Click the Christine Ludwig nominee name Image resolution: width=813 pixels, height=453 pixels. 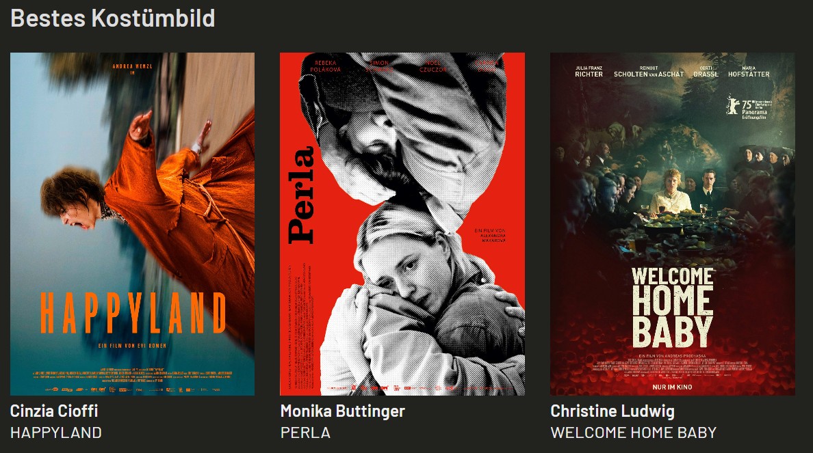(612, 411)
